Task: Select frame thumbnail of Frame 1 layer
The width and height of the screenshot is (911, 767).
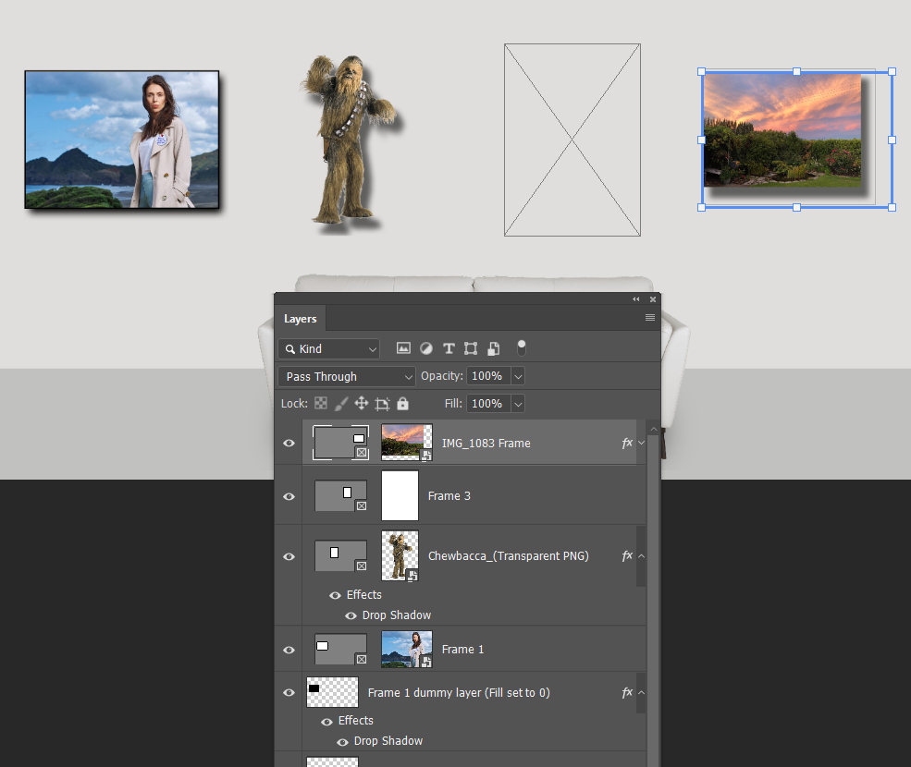Action: click(341, 649)
